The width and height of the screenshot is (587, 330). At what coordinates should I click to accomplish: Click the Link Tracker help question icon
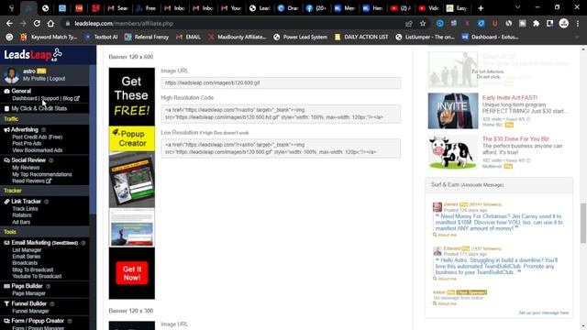click(47, 202)
